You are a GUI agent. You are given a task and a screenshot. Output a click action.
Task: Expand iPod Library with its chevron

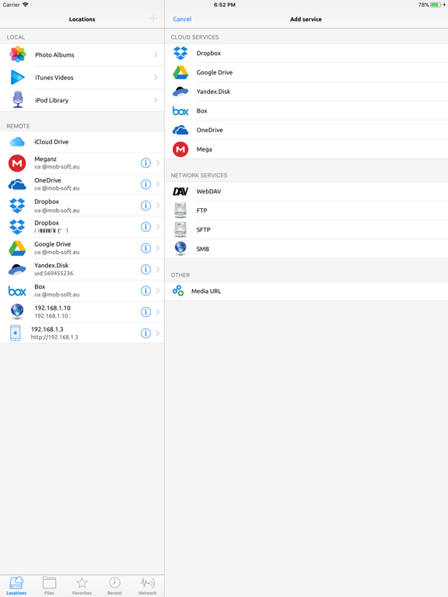click(x=156, y=100)
